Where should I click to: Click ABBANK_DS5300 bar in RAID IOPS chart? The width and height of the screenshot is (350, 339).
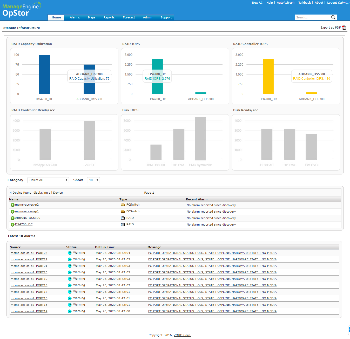coord(201,93)
